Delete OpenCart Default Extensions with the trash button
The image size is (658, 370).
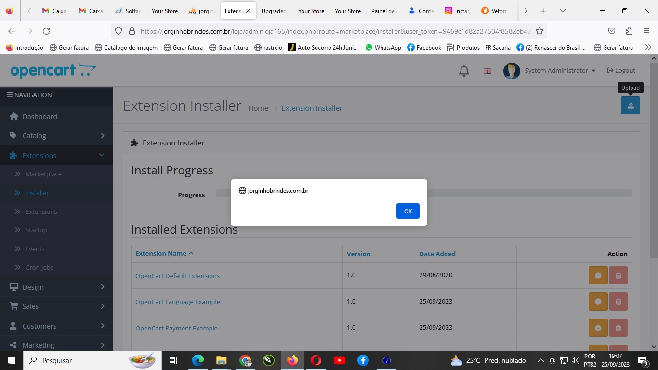[x=619, y=276]
